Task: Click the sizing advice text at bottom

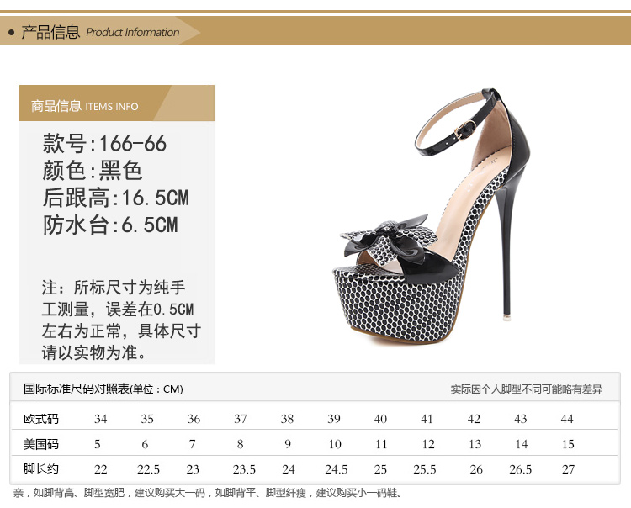Action: coord(208,493)
